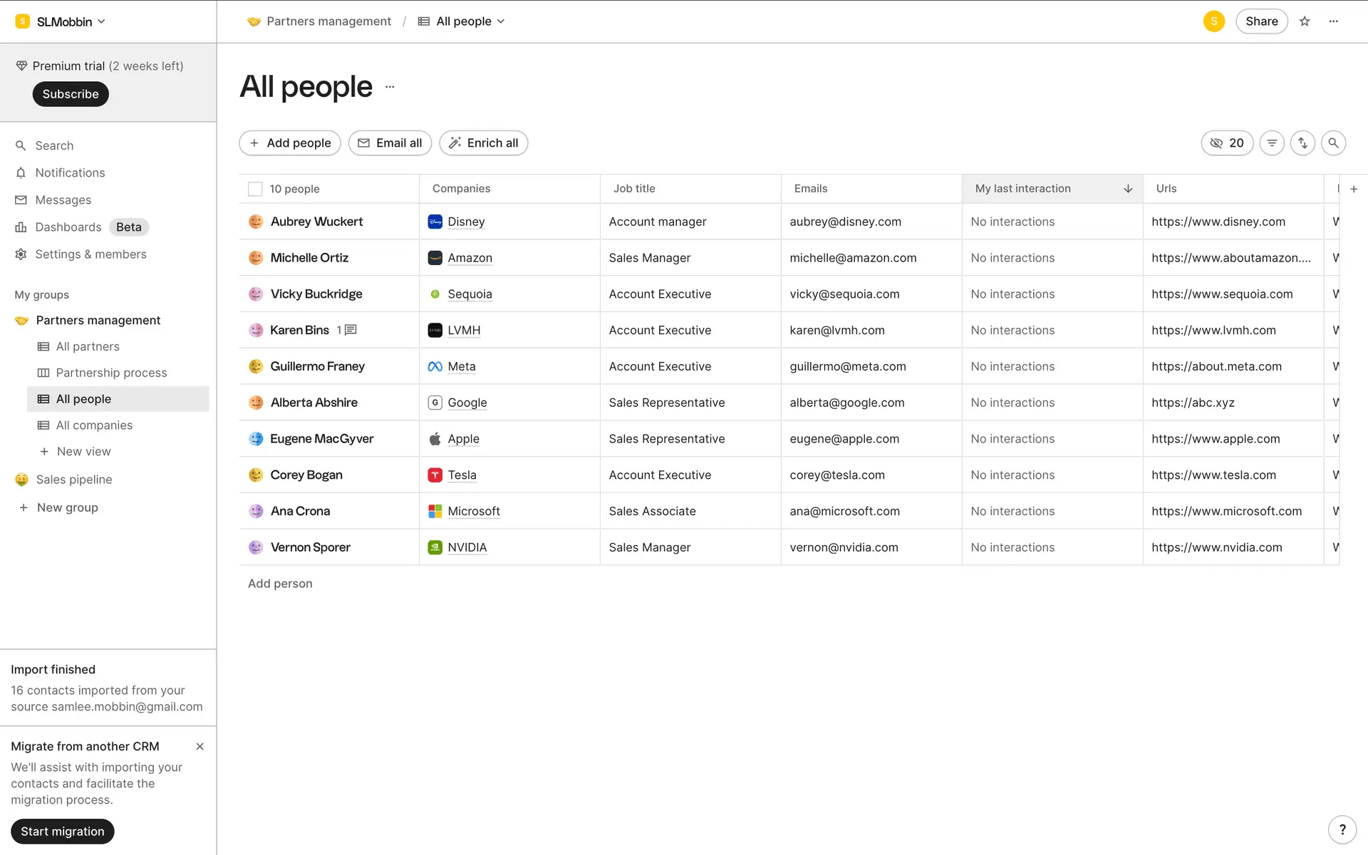Dismiss the Migrate from another CRM panel
The height and width of the screenshot is (855, 1368).
200,747
